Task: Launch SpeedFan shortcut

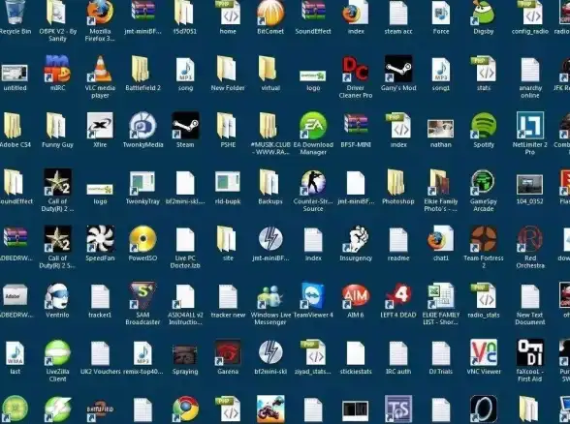Action: (100, 239)
